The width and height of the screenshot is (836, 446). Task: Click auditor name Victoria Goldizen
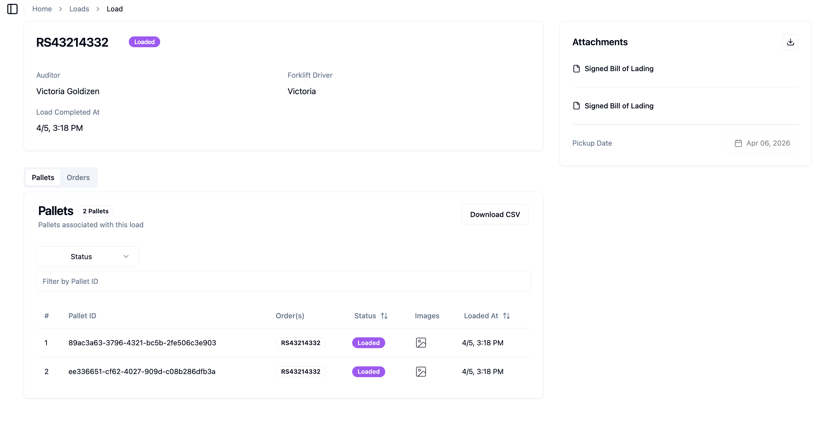coord(68,91)
